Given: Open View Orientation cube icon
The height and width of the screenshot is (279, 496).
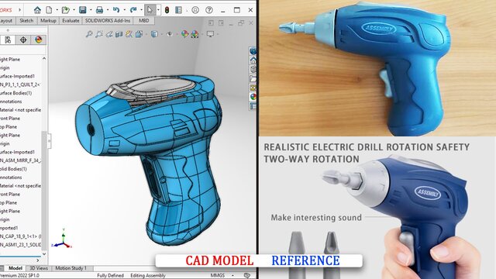Looking at the screenshot, I should [x=139, y=34].
